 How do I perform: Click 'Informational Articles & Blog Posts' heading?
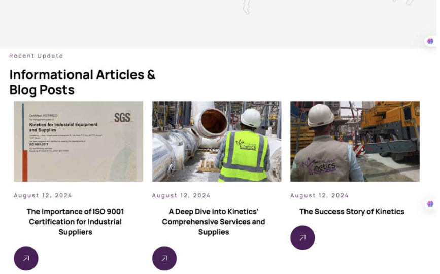(82, 82)
